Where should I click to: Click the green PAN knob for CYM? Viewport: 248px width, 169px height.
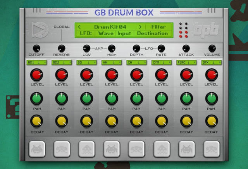point(162,99)
